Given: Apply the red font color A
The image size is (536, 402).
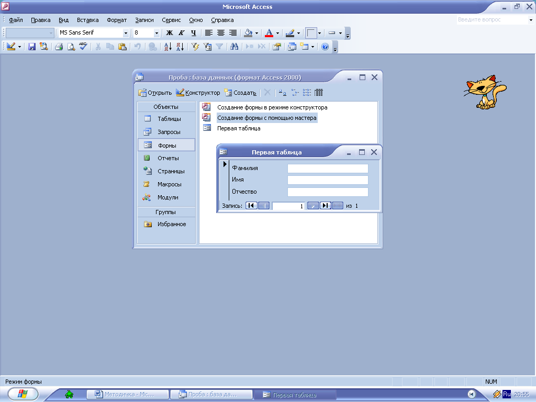Looking at the screenshot, I should coord(269,33).
